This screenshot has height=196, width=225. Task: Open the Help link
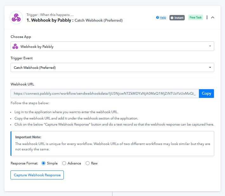[163, 18]
